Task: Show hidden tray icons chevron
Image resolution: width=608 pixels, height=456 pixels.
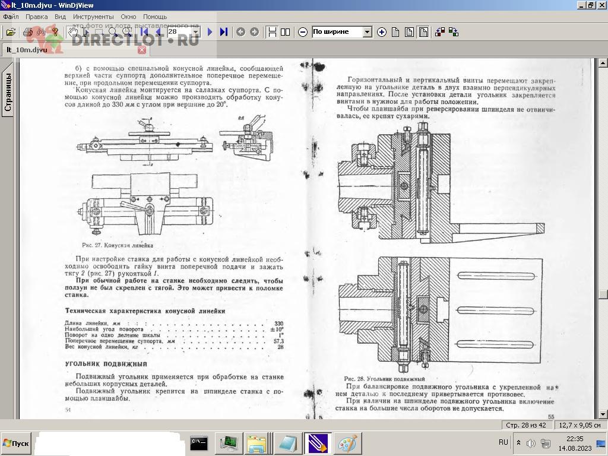Action: coord(518,443)
